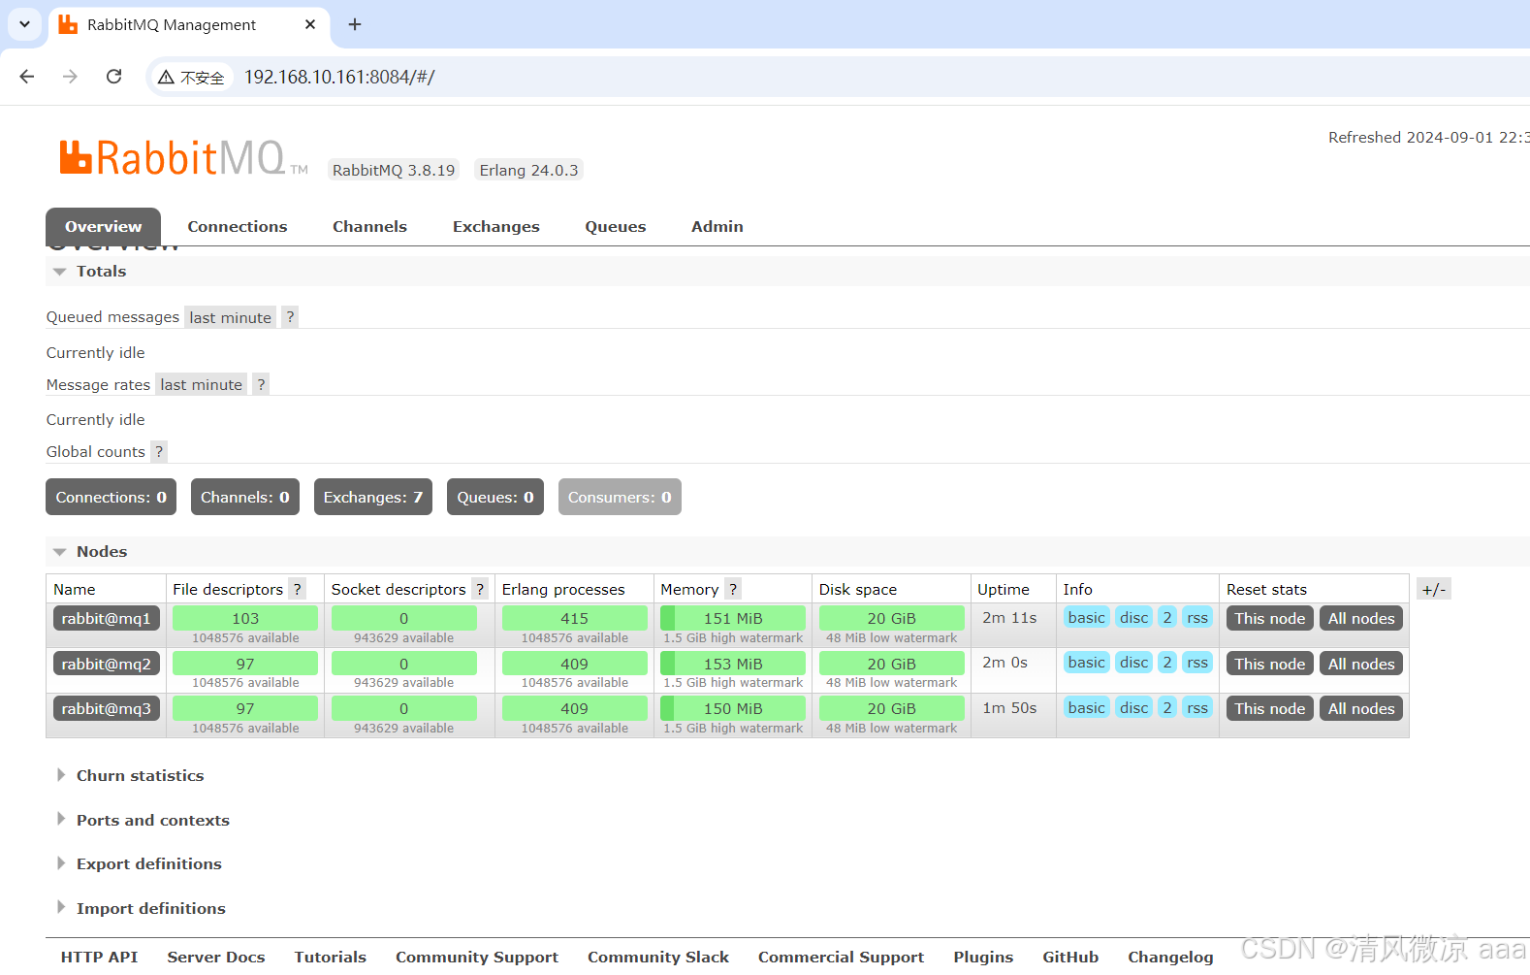Image resolution: width=1530 pixels, height=975 pixels.
Task: Click the Consumers: 0 count button
Action: point(620,497)
